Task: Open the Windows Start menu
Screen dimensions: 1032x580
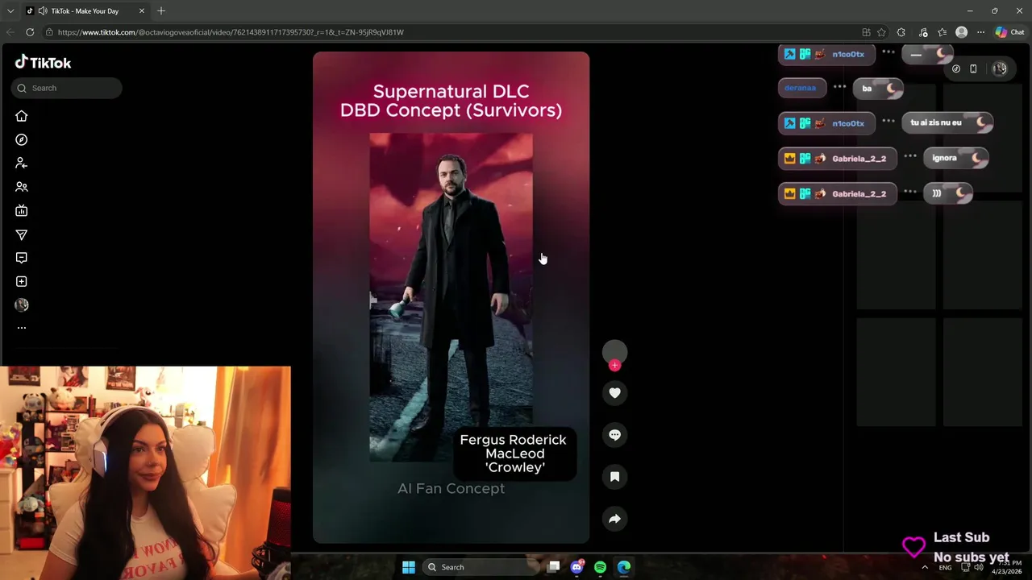Action: pos(409,567)
